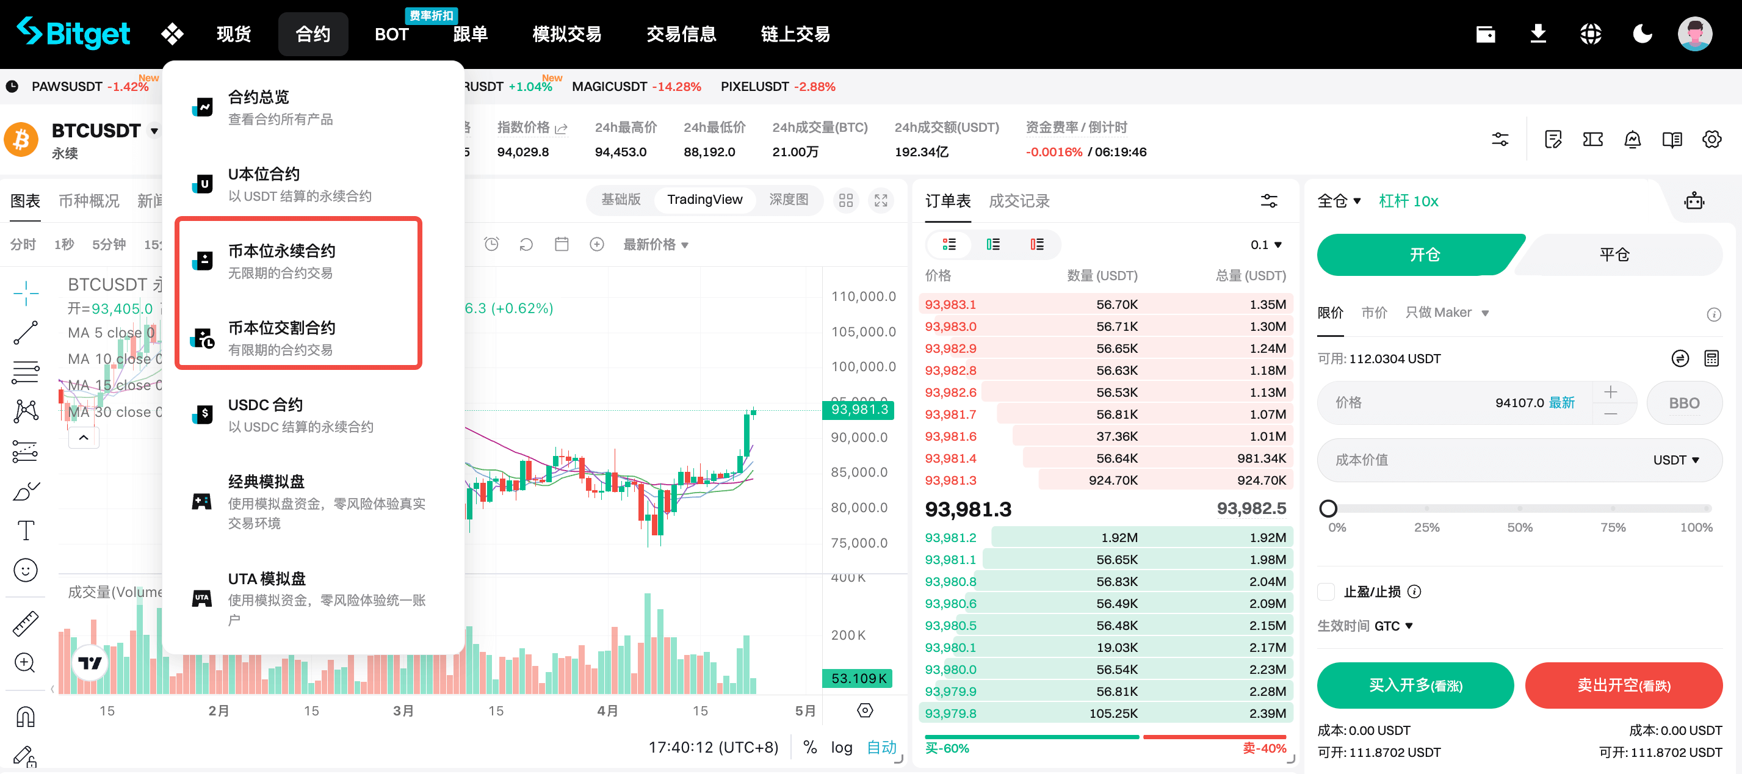Image resolution: width=1742 pixels, height=774 pixels.
Task: Click the 买入开多 buy button
Action: 1415,685
